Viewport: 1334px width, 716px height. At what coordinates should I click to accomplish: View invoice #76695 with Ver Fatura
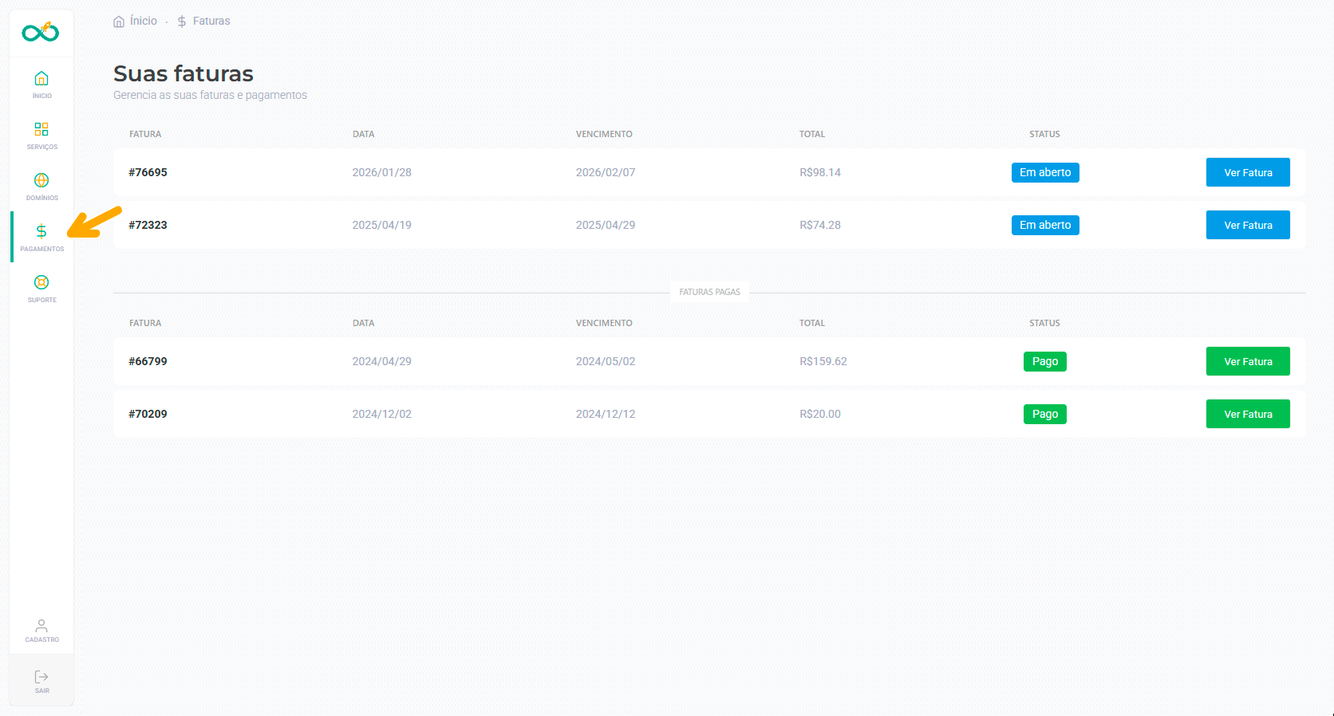(x=1247, y=172)
